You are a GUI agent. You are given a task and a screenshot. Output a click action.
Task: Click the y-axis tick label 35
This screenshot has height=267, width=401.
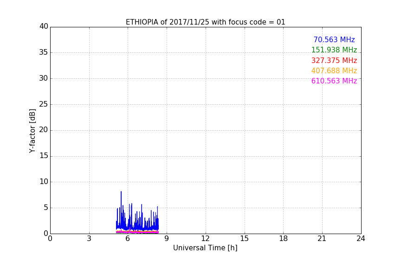(44, 52)
